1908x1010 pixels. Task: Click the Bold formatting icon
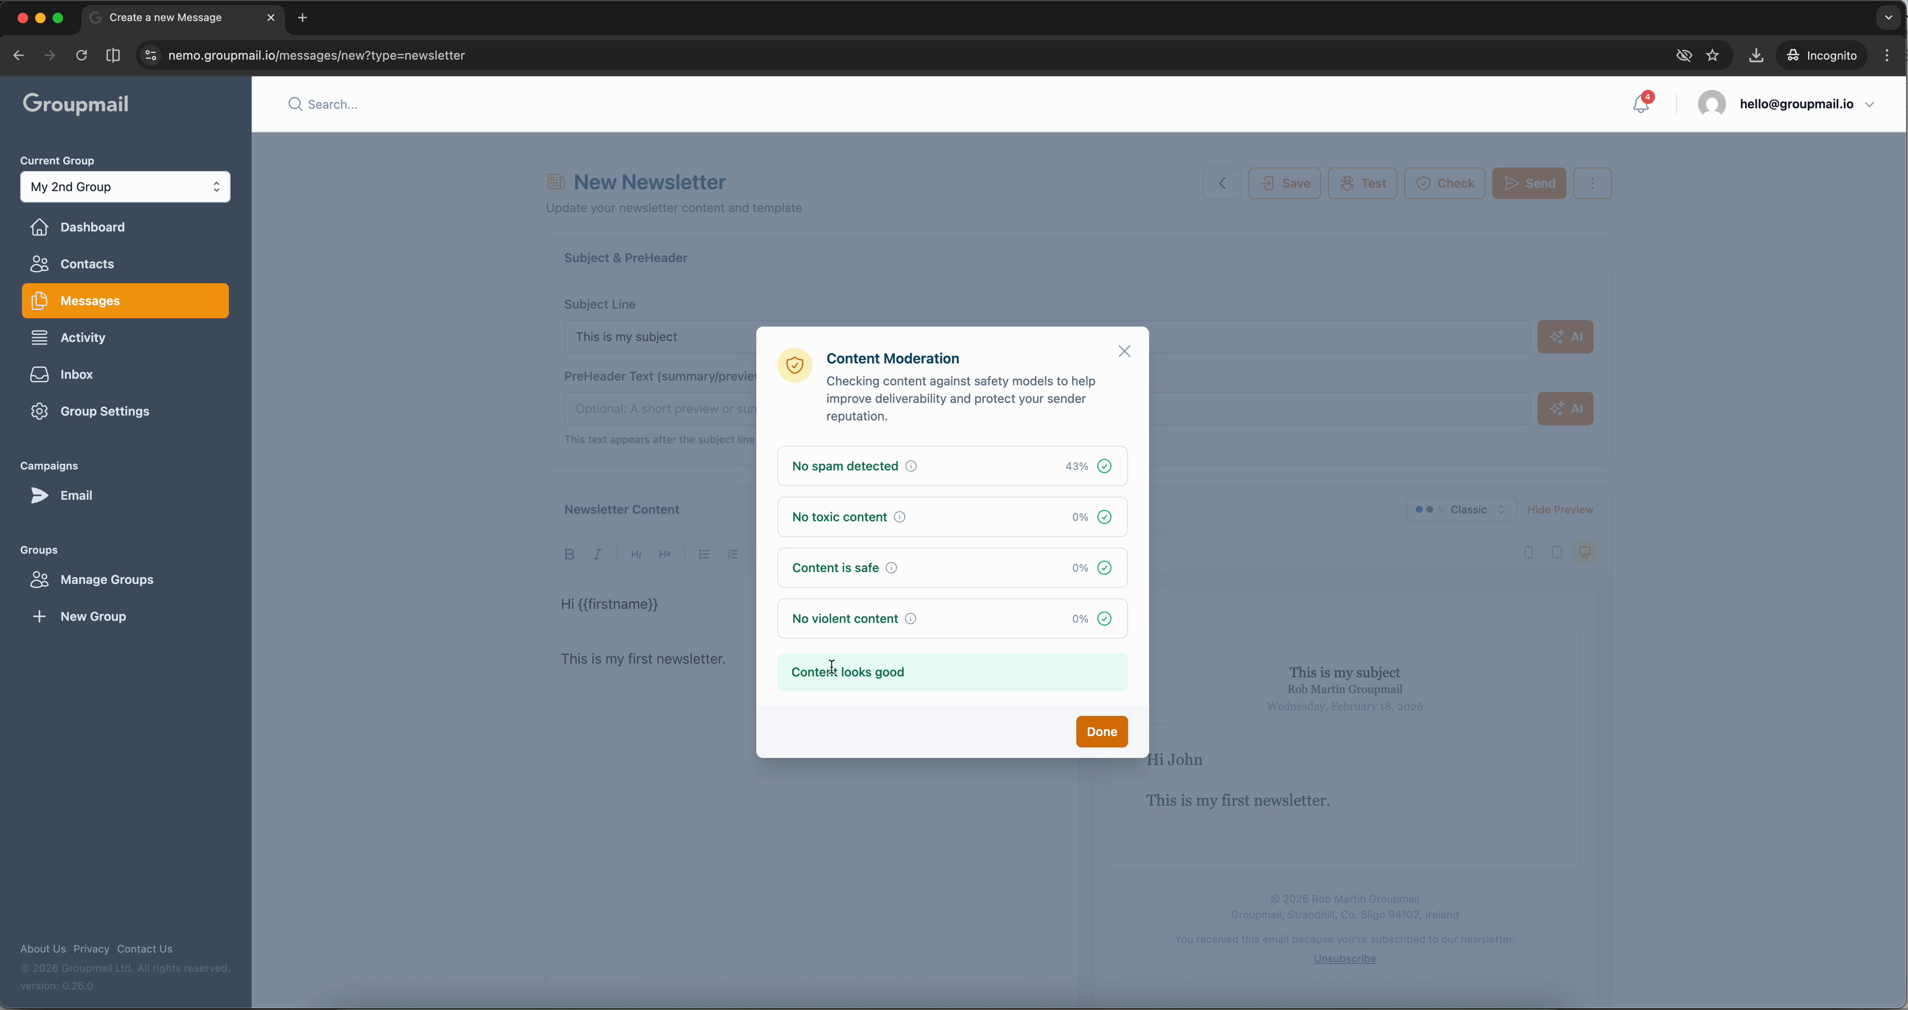point(569,554)
